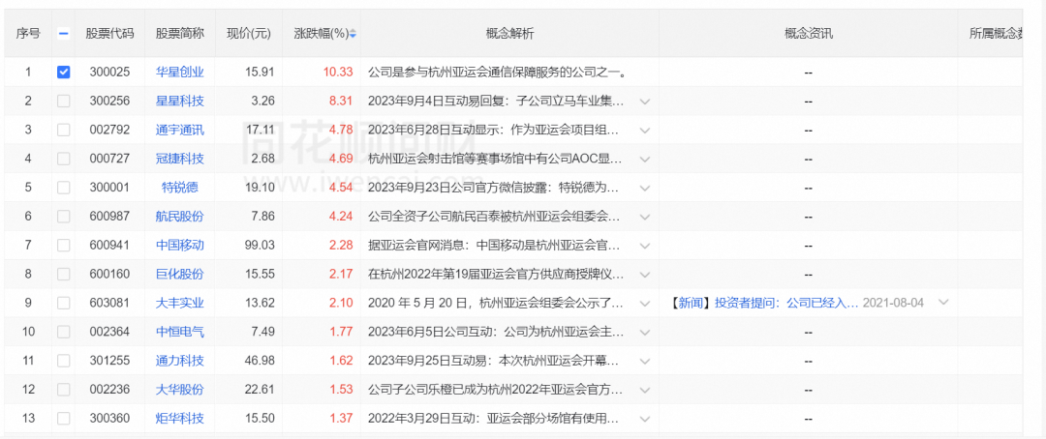
Task: Open stock link 航民股份
Action: [x=180, y=217]
